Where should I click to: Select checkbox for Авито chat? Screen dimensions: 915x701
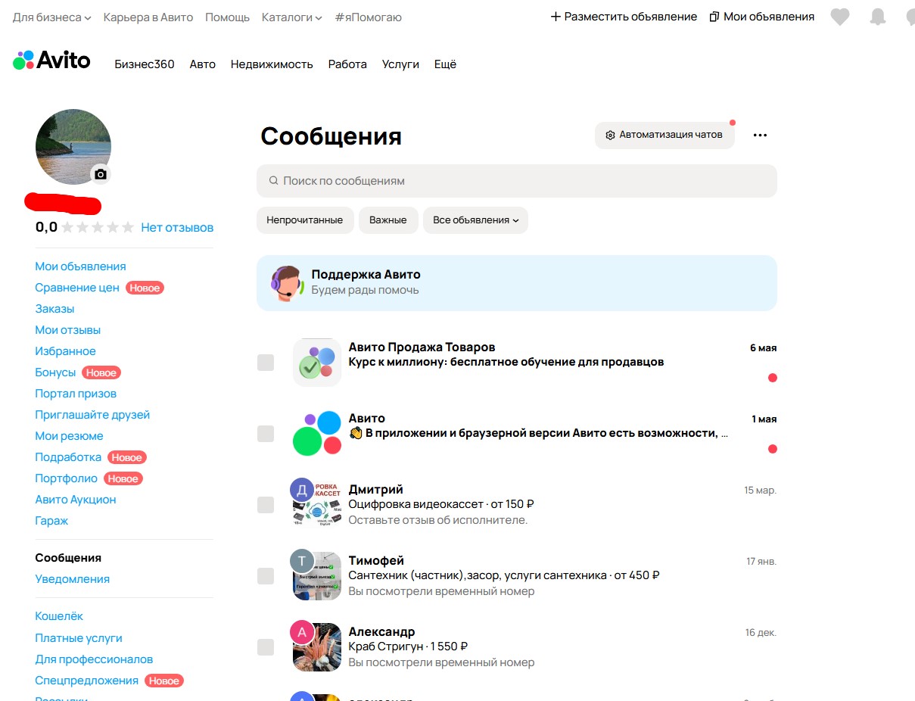pyautogui.click(x=266, y=434)
